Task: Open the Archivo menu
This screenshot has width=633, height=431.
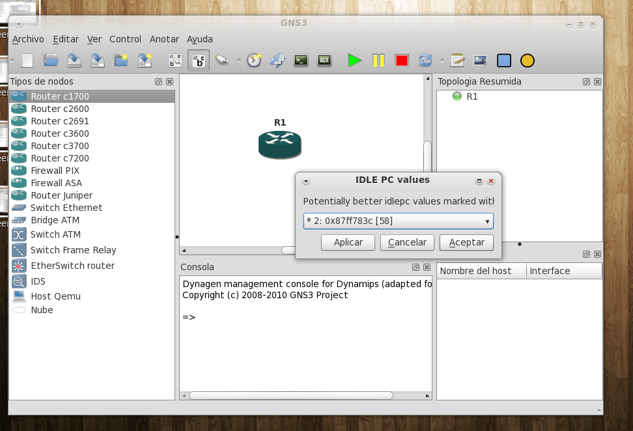Action: (28, 39)
